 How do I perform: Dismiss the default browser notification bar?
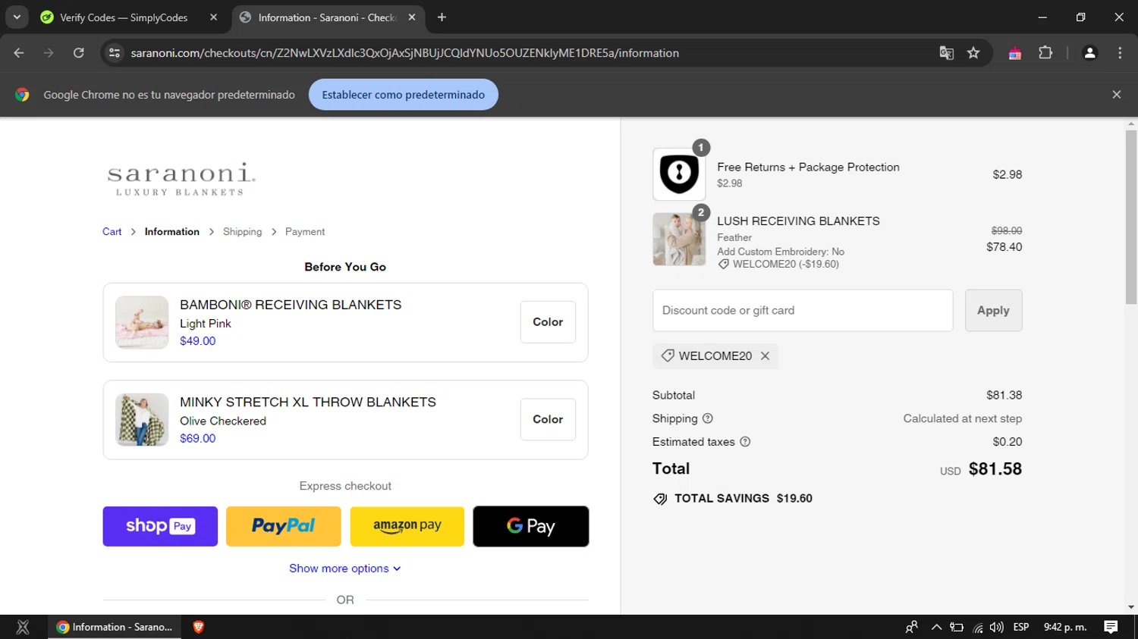[1116, 95]
